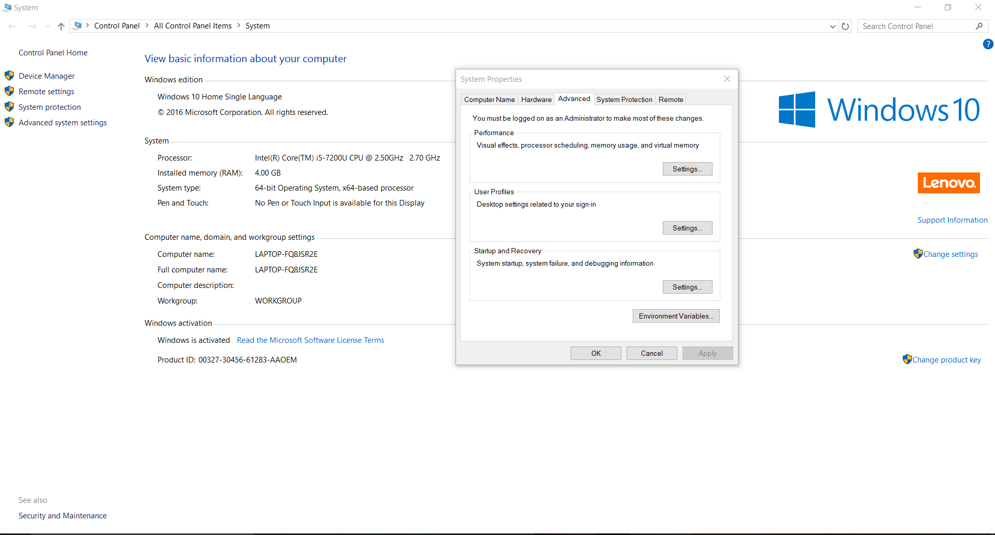The height and width of the screenshot is (535, 995).
Task: Click the Refresh icon in address bar
Action: click(x=845, y=26)
